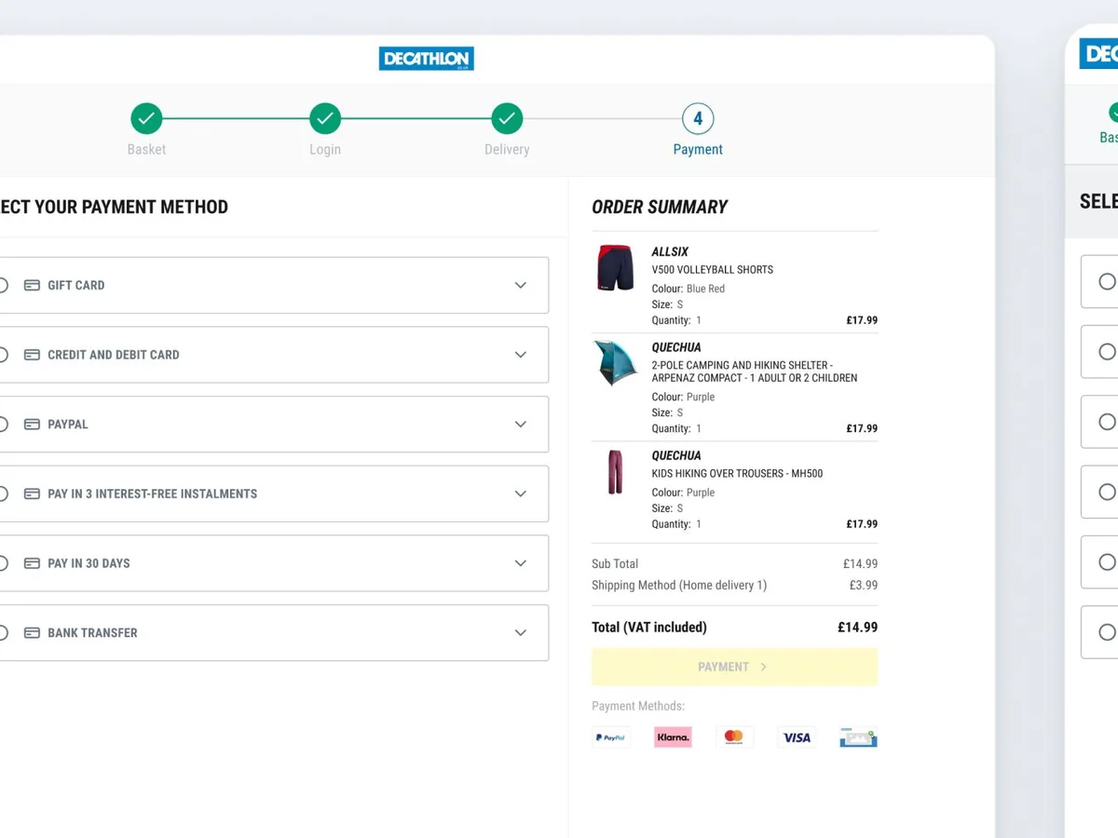Click the £3.99 shipping price
Image resolution: width=1118 pixels, height=838 pixels.
(x=864, y=585)
